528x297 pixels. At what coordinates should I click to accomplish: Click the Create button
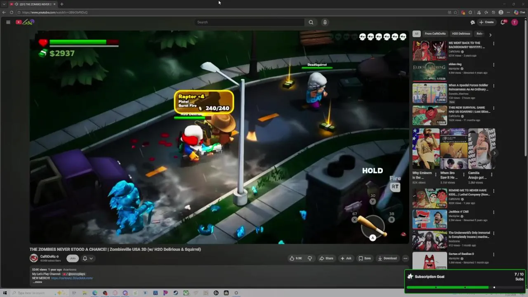coord(486,22)
